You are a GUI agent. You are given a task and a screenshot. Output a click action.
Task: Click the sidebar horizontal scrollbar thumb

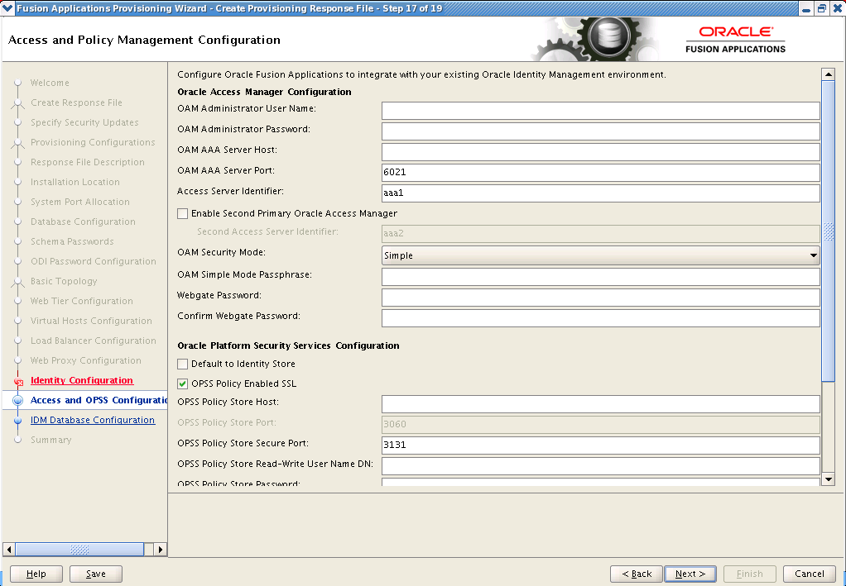pyautogui.click(x=79, y=550)
